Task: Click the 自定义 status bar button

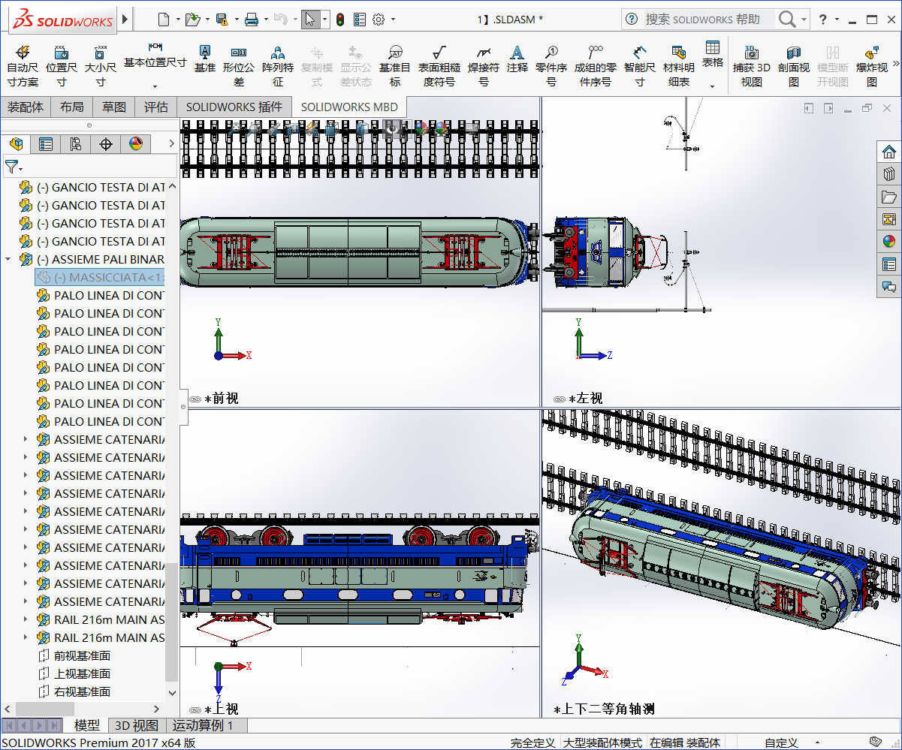Action: [781, 742]
